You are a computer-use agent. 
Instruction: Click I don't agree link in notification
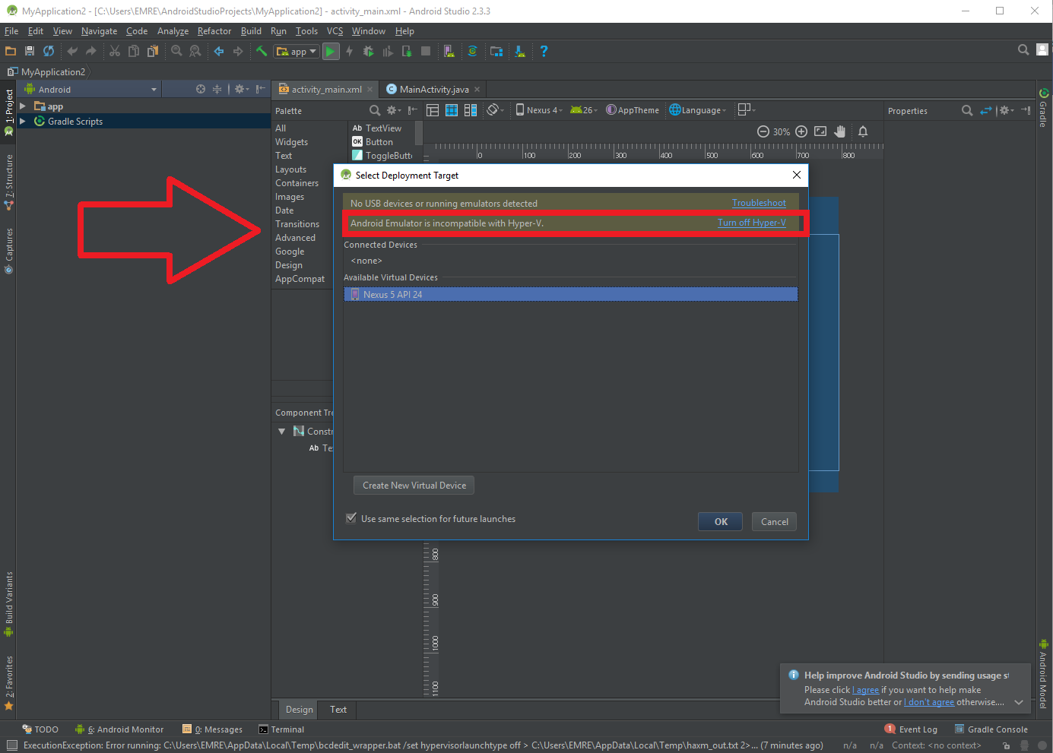(929, 702)
